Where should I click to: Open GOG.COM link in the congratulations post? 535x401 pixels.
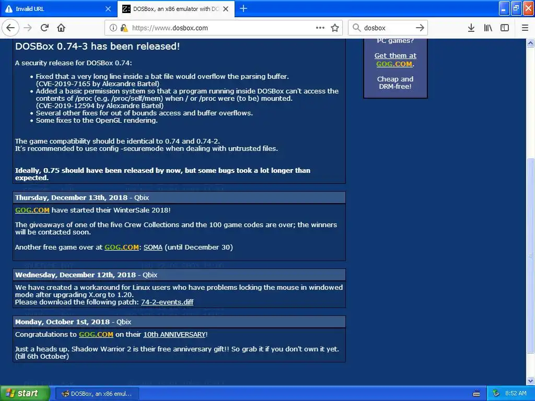coord(96,335)
